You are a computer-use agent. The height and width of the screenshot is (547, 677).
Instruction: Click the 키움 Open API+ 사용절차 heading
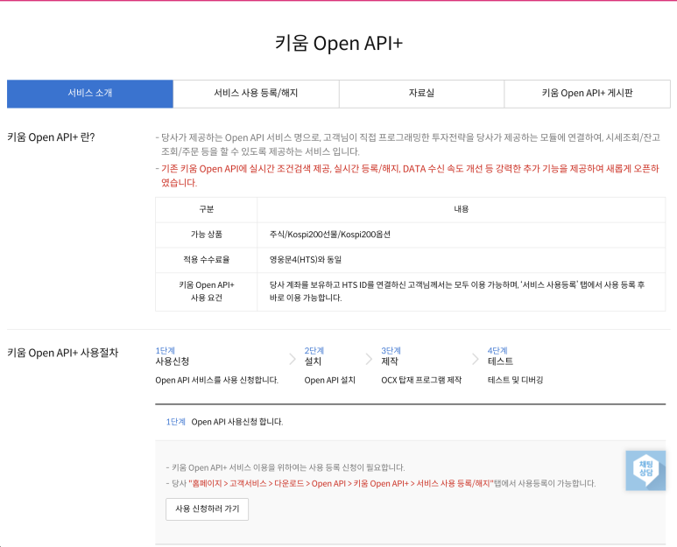[x=62, y=353]
